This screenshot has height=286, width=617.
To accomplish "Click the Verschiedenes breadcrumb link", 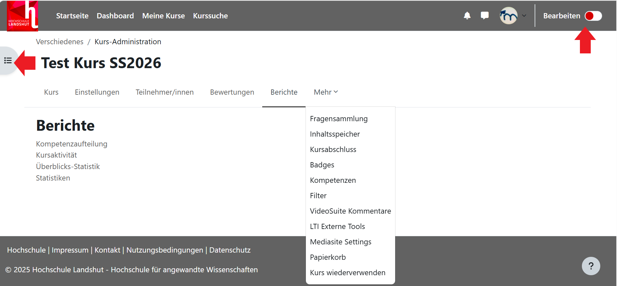I will [60, 42].
